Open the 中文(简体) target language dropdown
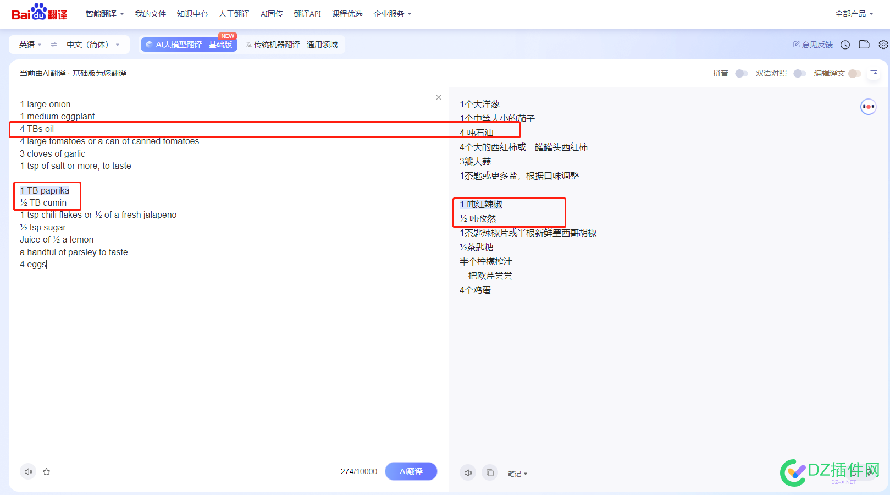This screenshot has width=890, height=495. click(x=92, y=45)
